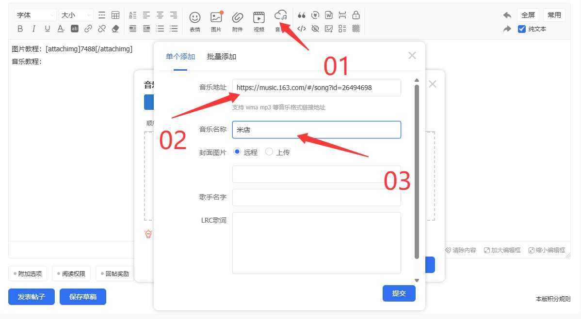The width and height of the screenshot is (581, 319).
Task: Open the 本版积分规则 link
Action: coord(553,299)
